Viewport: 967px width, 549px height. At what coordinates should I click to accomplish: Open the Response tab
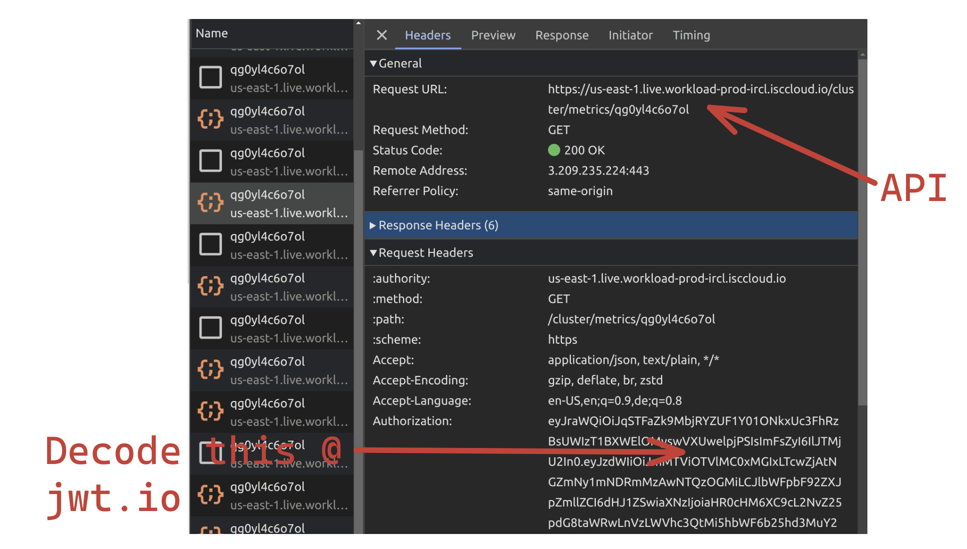(x=562, y=35)
